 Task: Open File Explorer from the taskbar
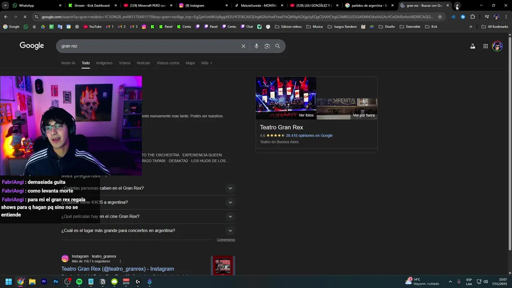[x=32, y=282]
